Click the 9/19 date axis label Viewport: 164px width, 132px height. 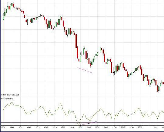(x=156, y=127)
